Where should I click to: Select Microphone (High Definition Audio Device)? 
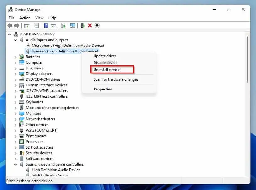[x=68, y=45]
